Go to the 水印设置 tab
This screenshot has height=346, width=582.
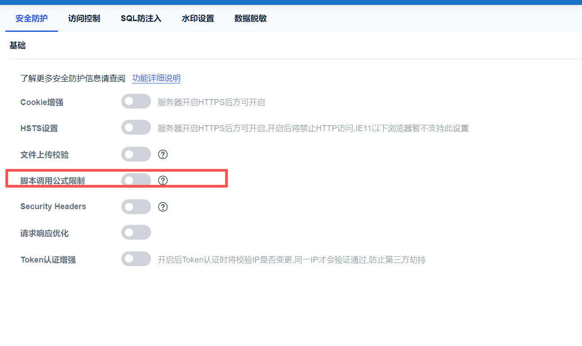[198, 18]
